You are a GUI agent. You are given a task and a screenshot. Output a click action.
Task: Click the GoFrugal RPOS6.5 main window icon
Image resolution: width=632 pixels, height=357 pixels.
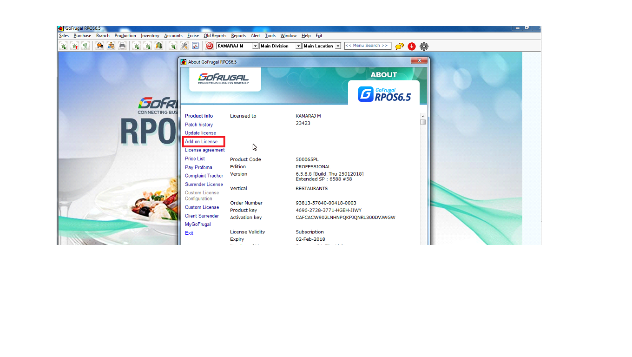click(x=61, y=28)
